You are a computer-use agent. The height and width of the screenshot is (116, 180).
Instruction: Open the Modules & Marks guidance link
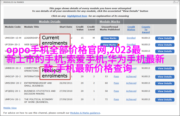[85, 113]
